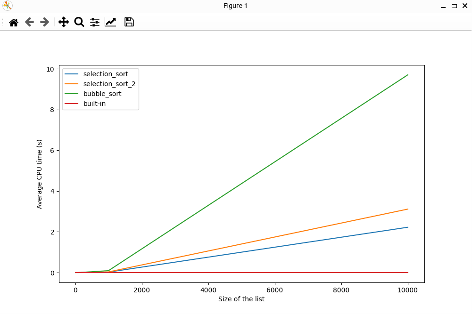Go forward to next view
The image size is (472, 314).
point(45,22)
